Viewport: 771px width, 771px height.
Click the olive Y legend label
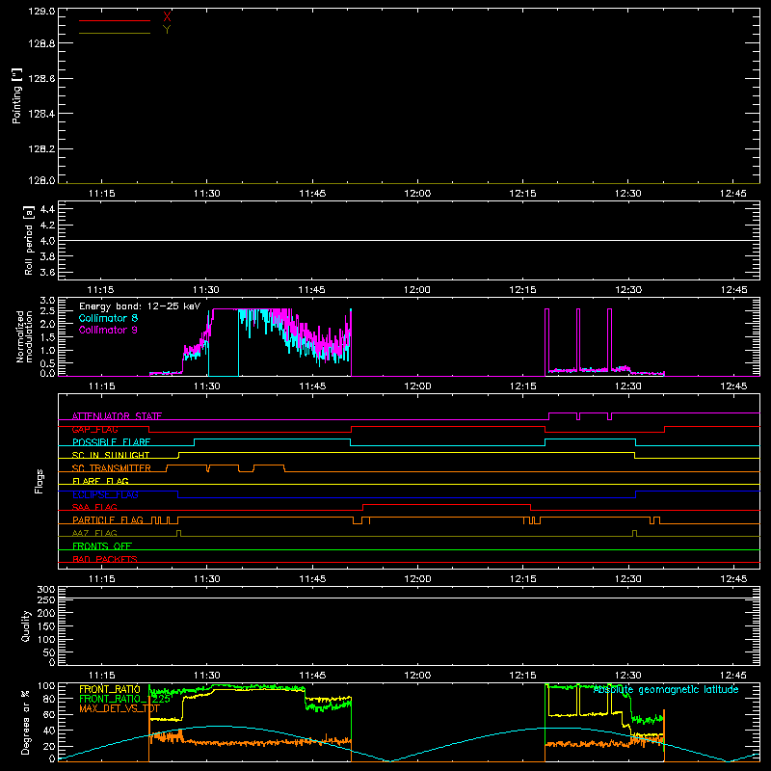[167, 30]
